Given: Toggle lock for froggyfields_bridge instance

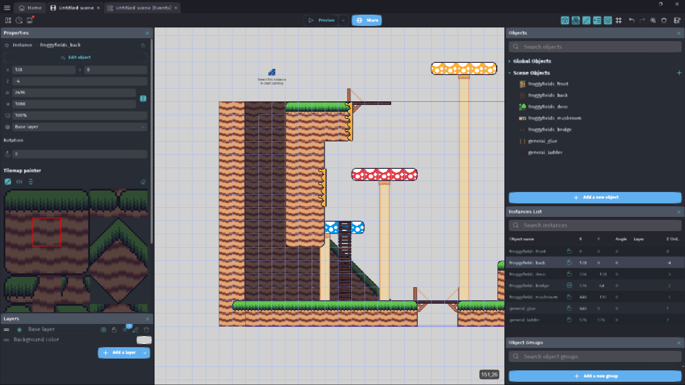Looking at the screenshot, I should (569, 285).
